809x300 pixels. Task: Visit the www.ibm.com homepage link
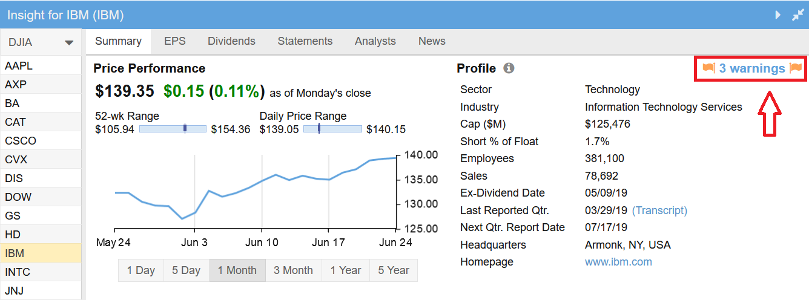(618, 262)
